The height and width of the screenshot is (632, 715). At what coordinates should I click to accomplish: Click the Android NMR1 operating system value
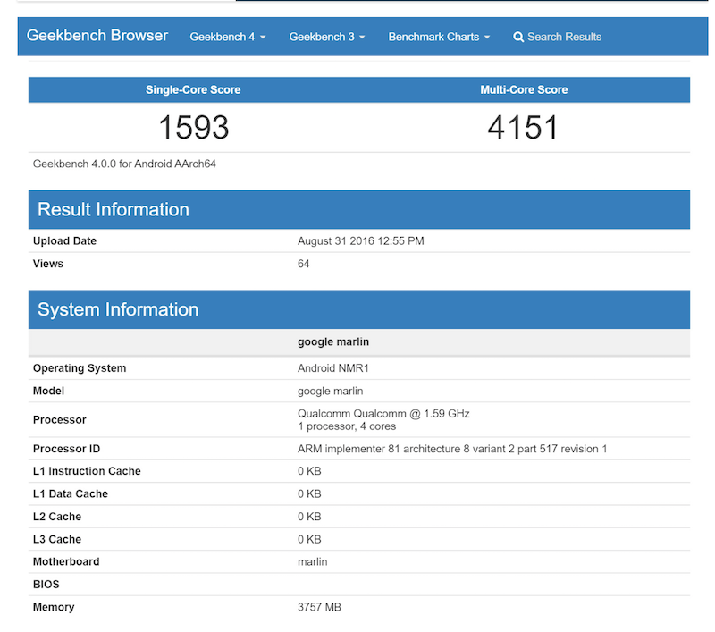point(333,368)
